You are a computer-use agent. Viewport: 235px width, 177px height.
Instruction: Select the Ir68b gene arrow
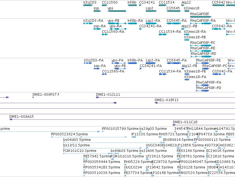(132, 5)
